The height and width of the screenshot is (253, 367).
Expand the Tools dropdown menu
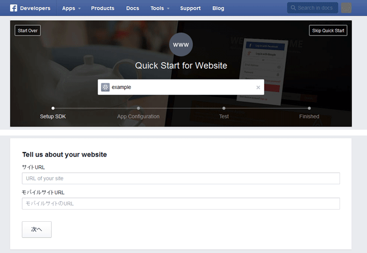point(159,8)
